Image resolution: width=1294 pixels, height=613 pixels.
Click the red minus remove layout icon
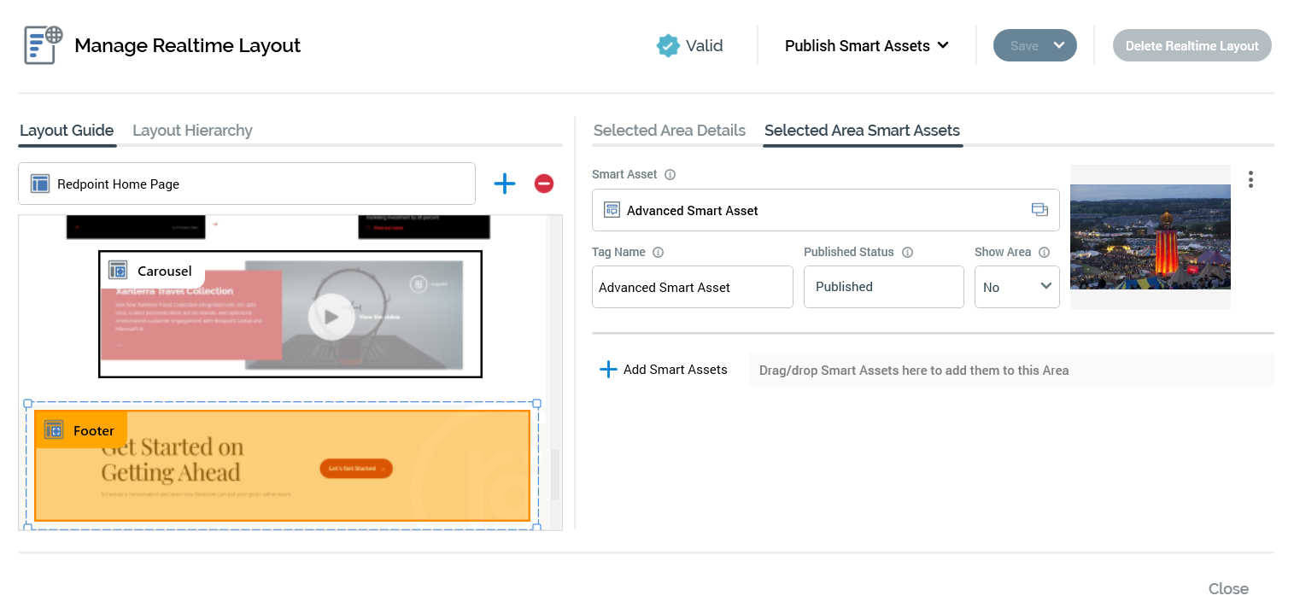(544, 184)
